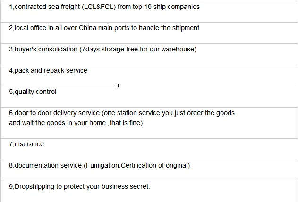
Task: Select the pack and repack service row
Action: click(48, 70)
